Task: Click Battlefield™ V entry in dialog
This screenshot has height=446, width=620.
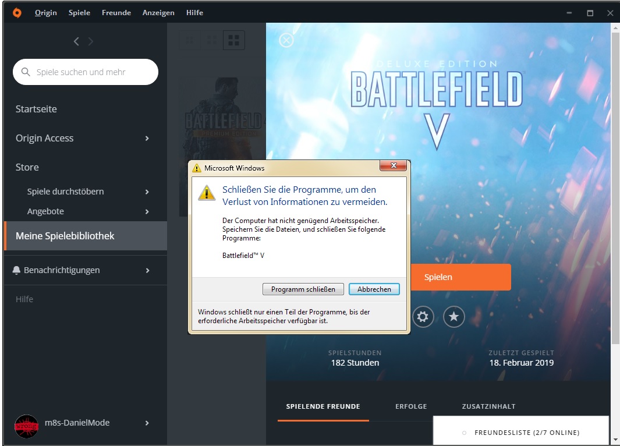Action: (x=243, y=256)
